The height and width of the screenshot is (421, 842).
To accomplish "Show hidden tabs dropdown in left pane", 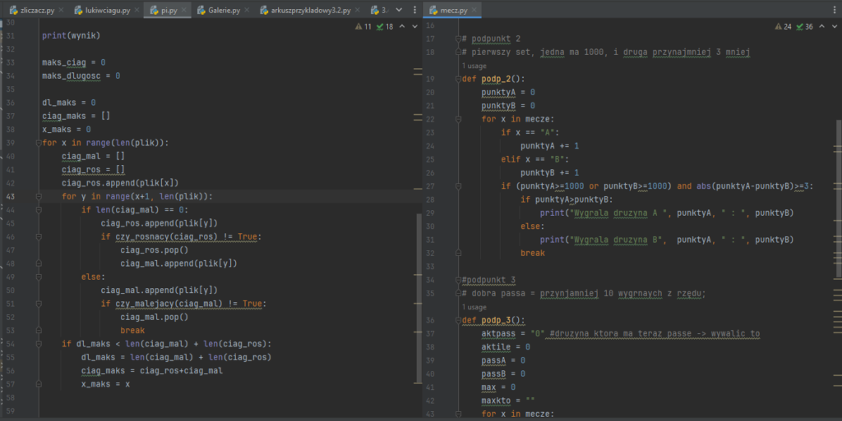I will pos(399,11).
